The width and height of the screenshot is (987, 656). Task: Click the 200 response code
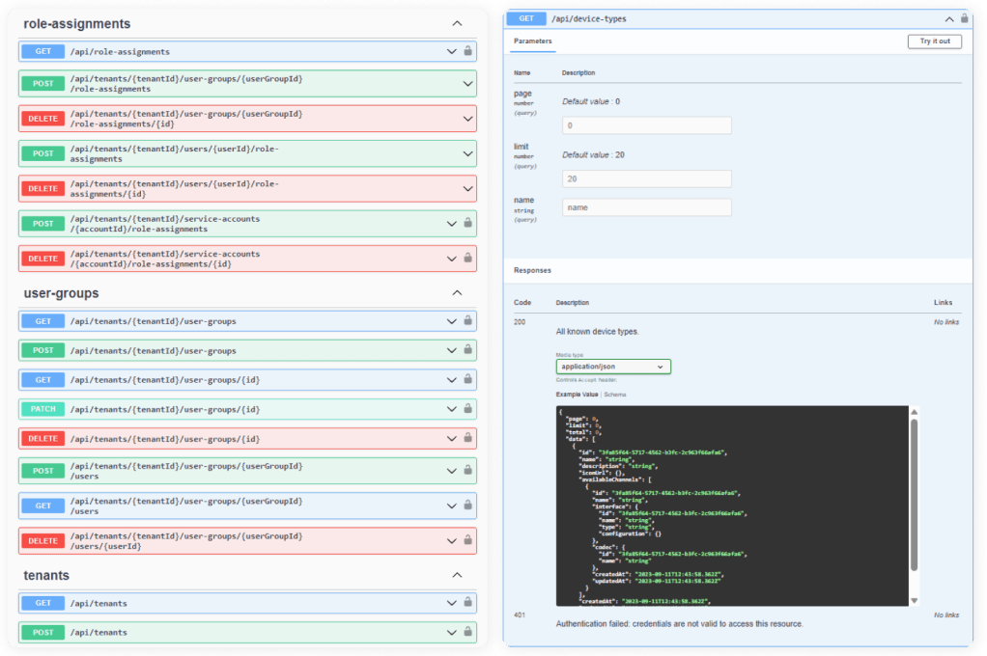520,322
